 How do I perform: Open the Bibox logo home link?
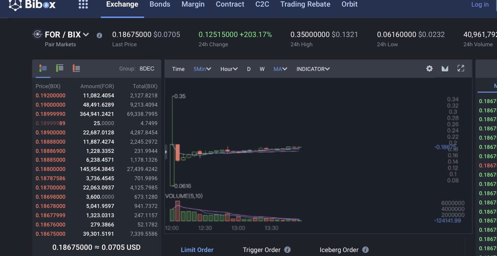point(32,4)
